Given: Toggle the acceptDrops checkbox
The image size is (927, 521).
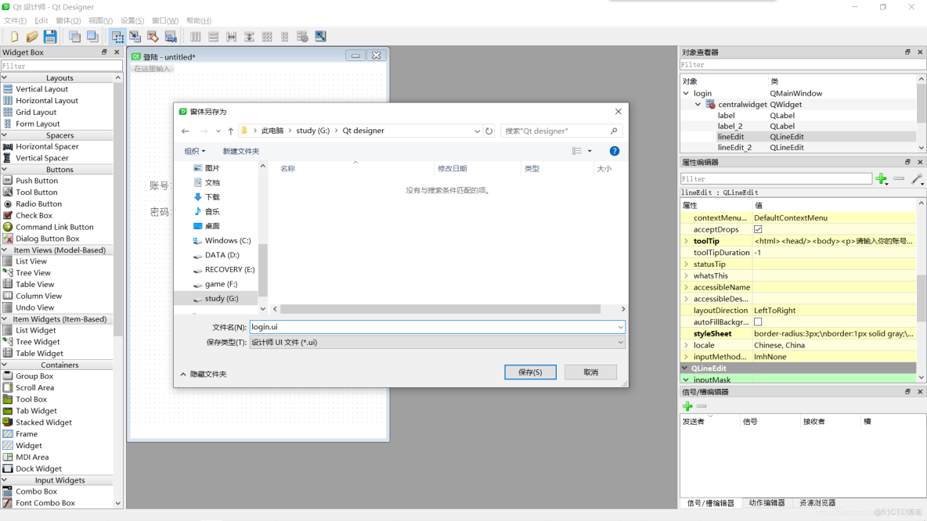Looking at the screenshot, I should pyautogui.click(x=758, y=229).
